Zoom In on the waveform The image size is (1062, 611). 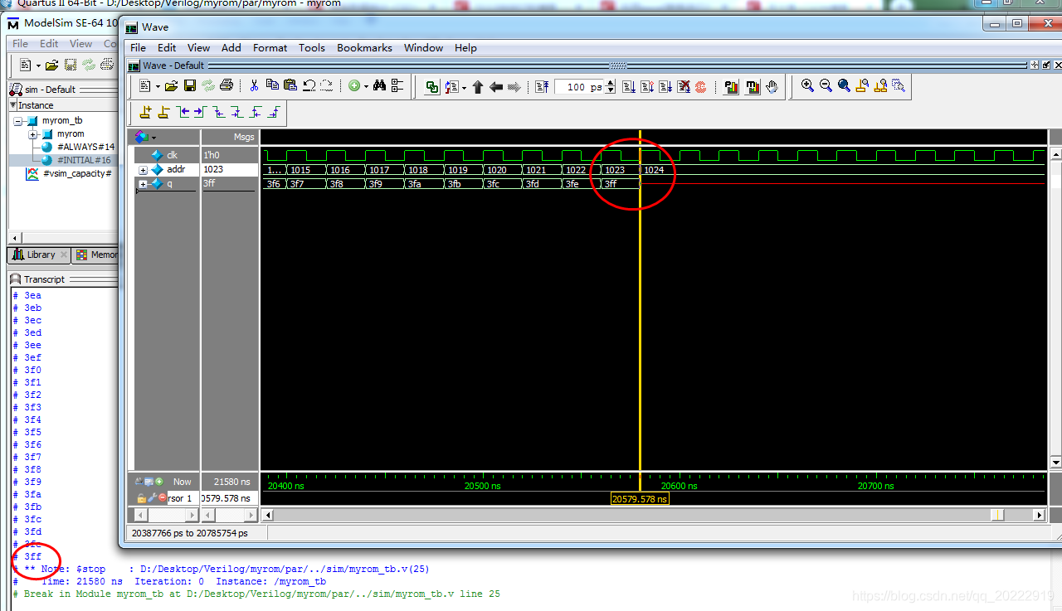pyautogui.click(x=807, y=86)
